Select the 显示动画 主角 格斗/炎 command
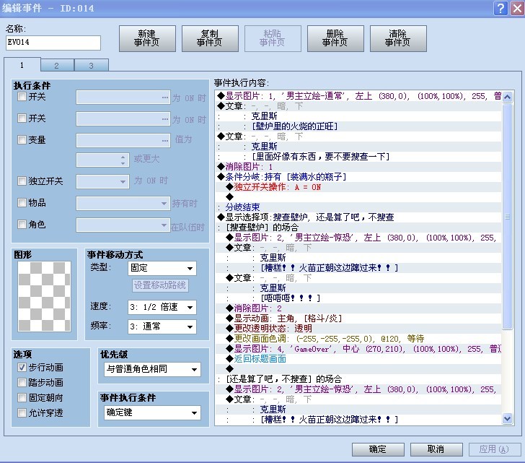This screenshot has width=525, height=463. (x=358, y=318)
